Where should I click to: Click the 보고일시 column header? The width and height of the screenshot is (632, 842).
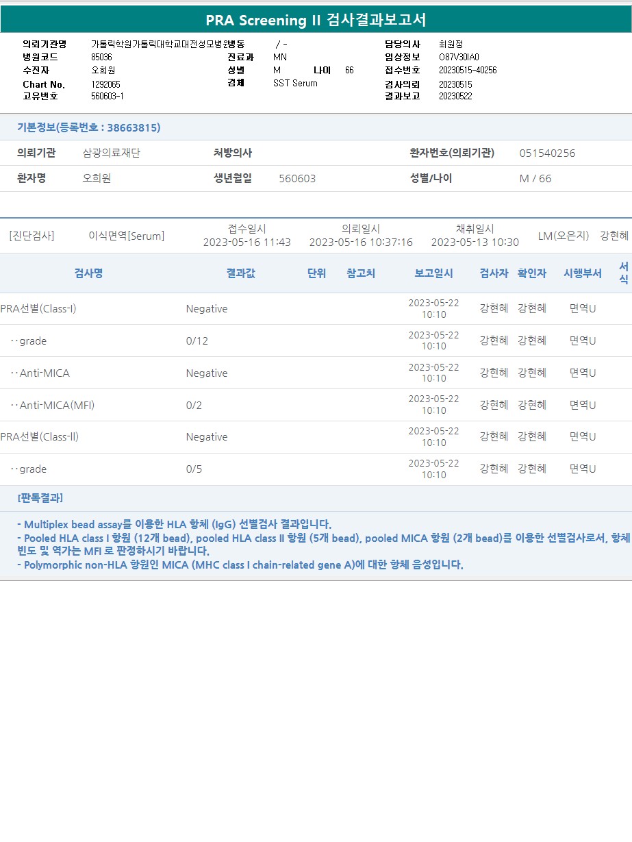tap(433, 273)
